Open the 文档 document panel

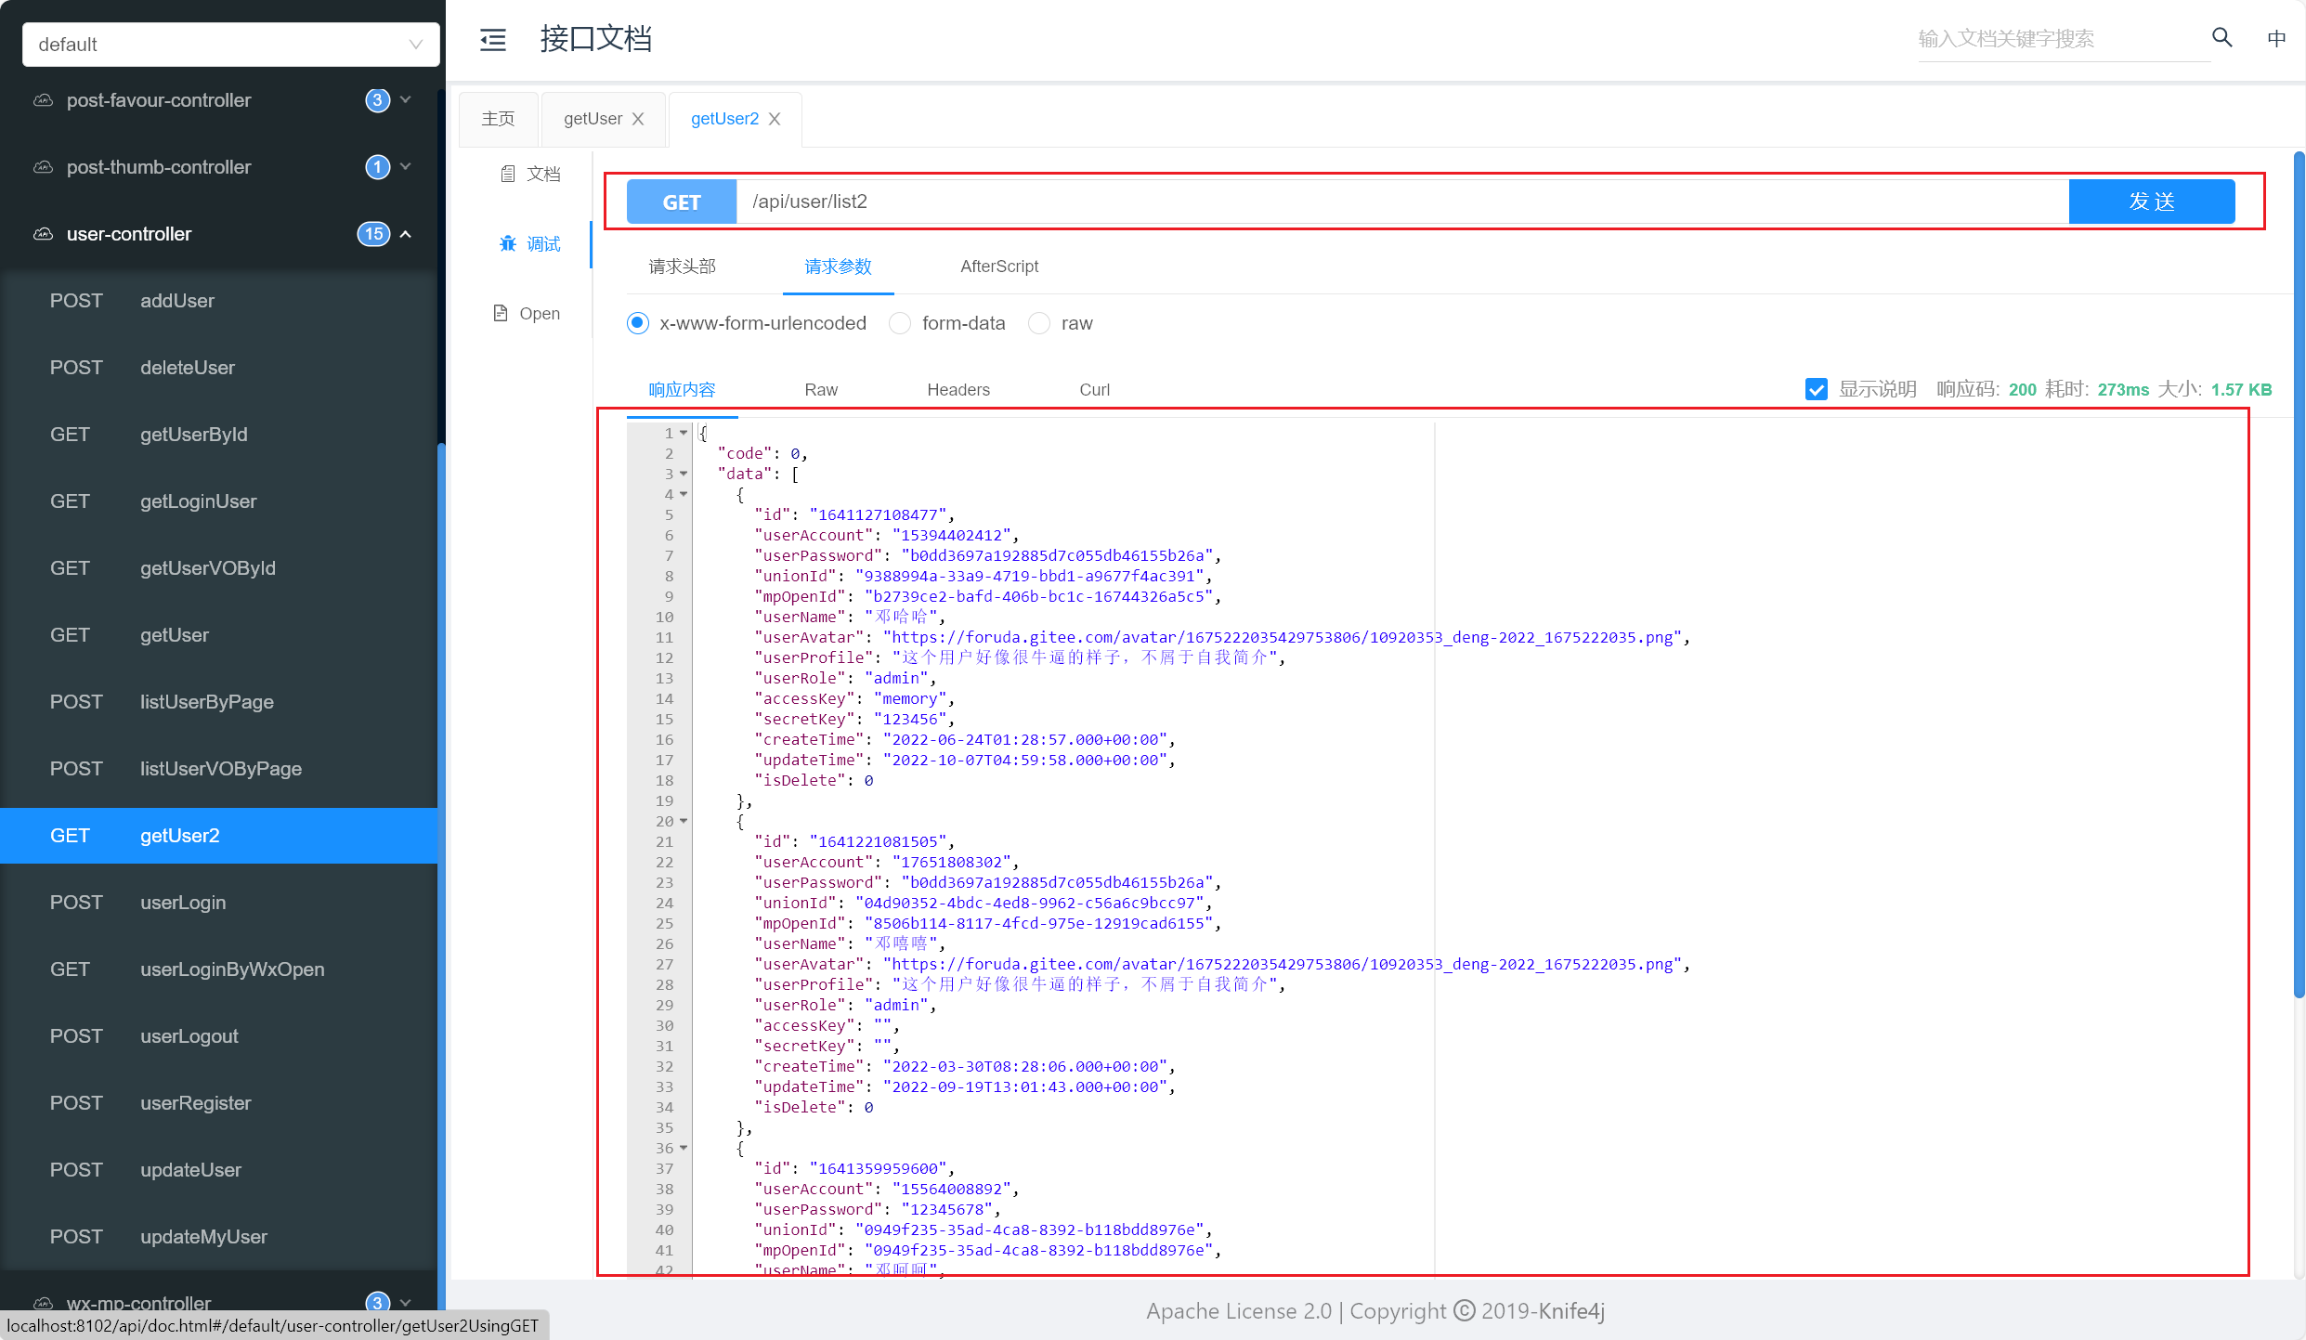pyautogui.click(x=530, y=174)
